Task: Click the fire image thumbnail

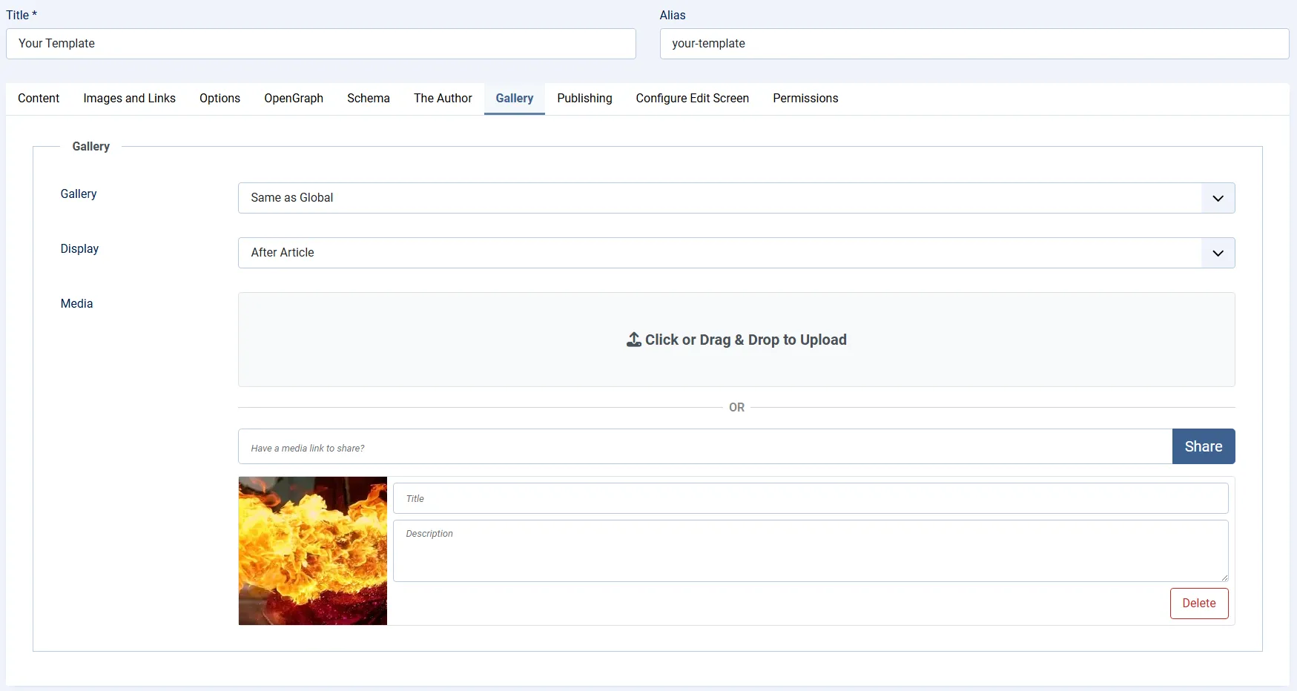Action: [313, 551]
